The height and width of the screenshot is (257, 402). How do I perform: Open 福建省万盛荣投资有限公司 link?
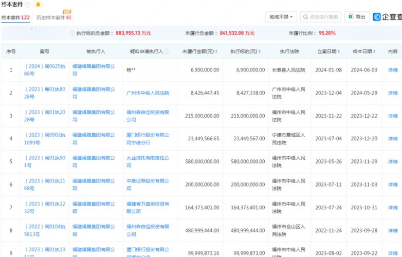click(148, 208)
